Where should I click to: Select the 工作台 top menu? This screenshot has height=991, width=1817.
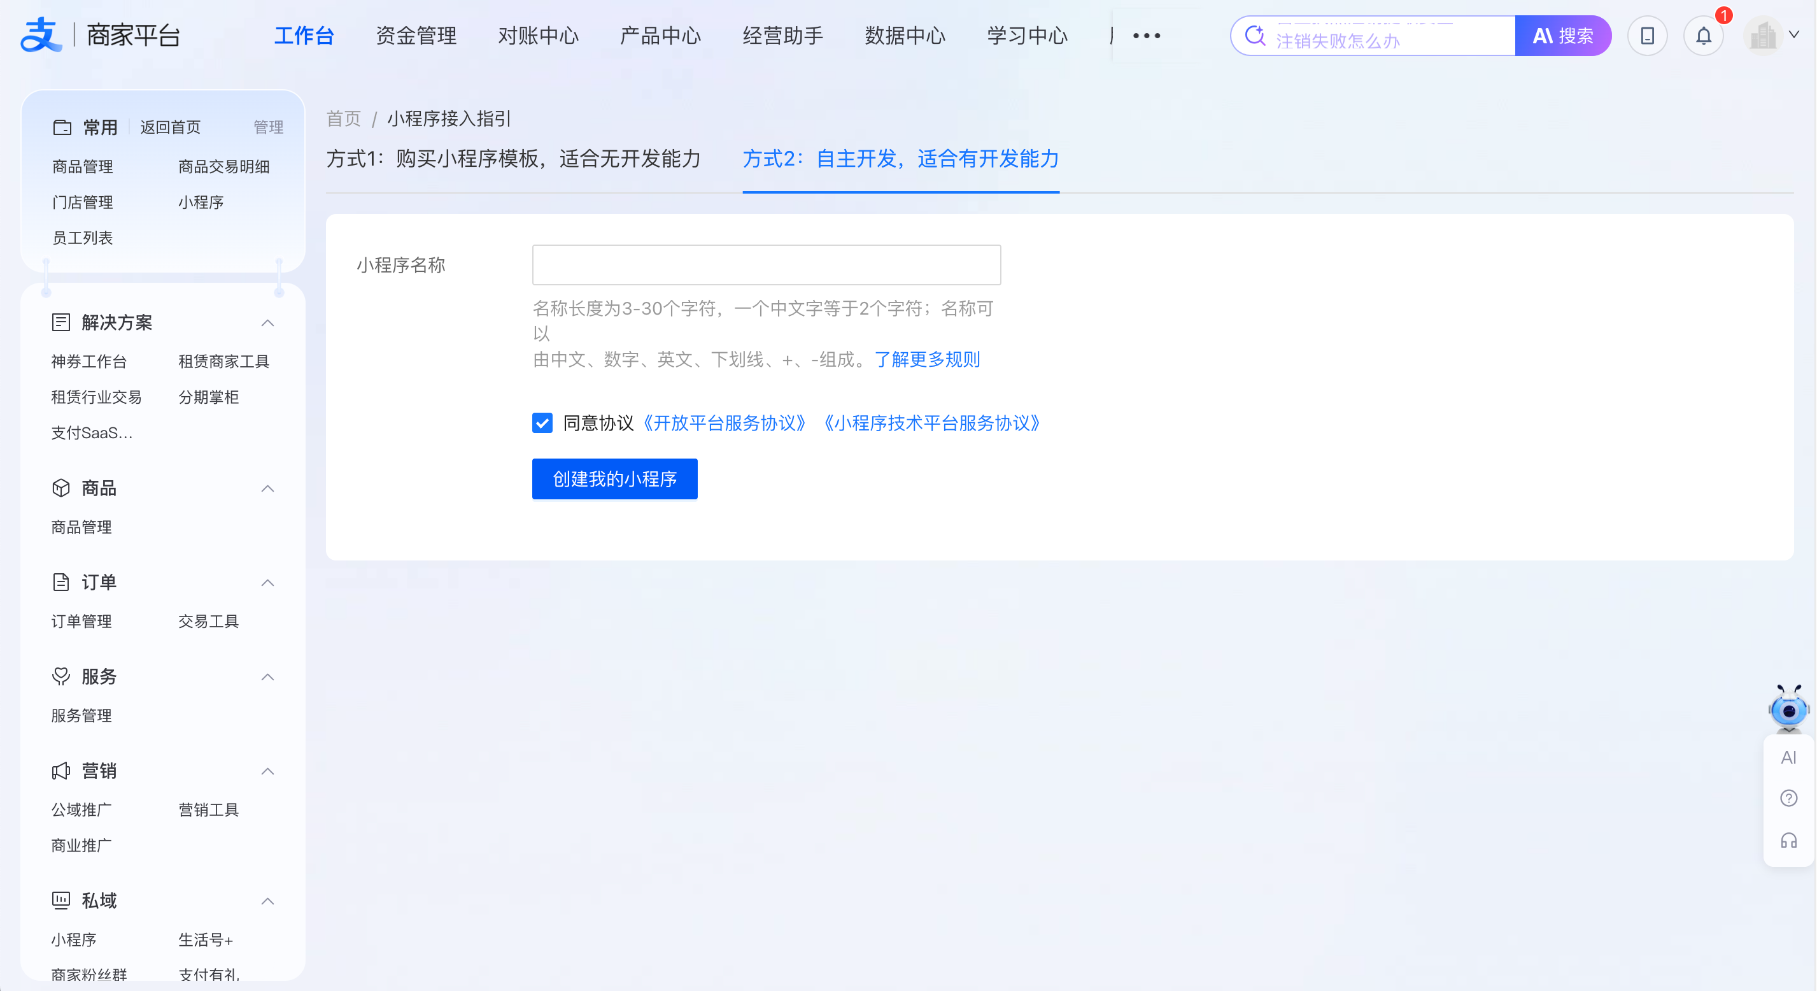coord(304,35)
